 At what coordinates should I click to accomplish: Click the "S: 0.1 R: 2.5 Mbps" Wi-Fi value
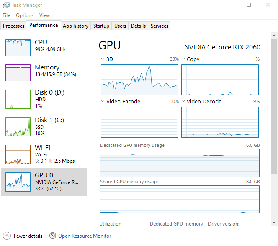[55, 161]
